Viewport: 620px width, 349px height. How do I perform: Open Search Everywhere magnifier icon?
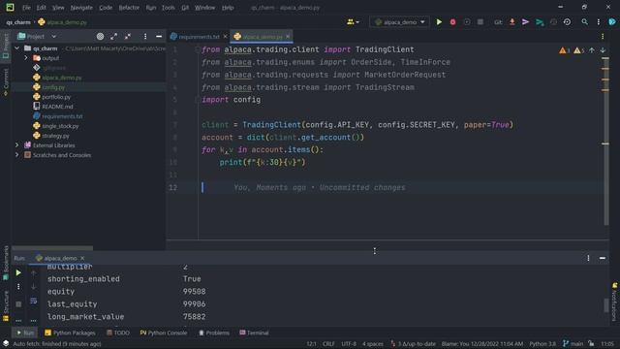coord(584,22)
